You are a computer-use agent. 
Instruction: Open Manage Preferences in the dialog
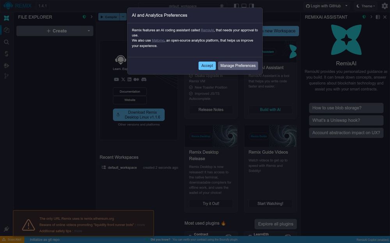tap(238, 66)
